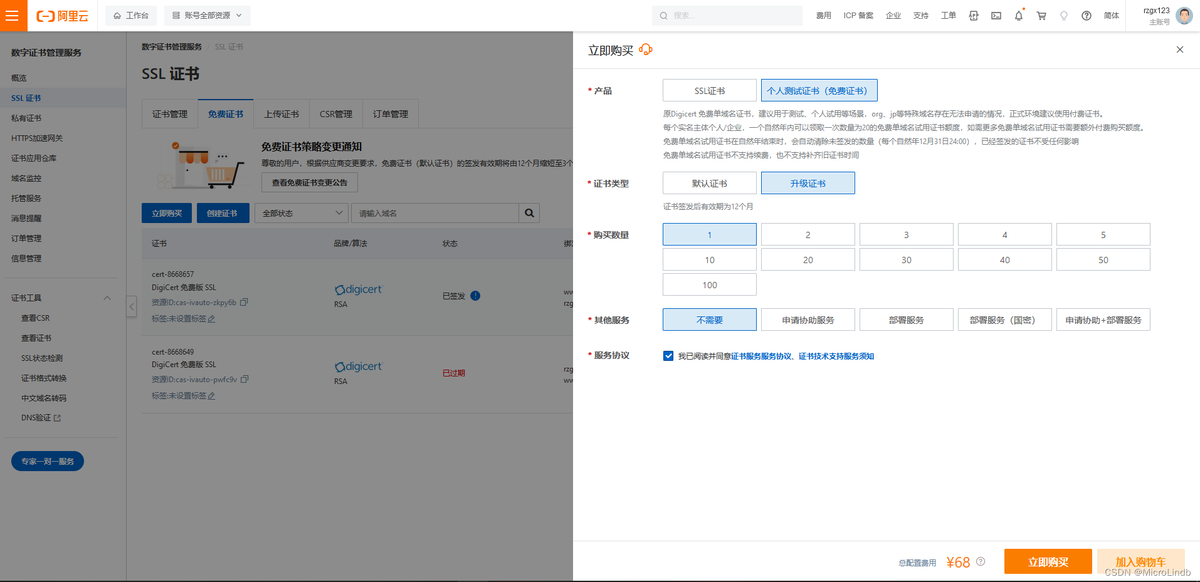
Task: Click orange 立即购买 button in panel
Action: (1048, 561)
